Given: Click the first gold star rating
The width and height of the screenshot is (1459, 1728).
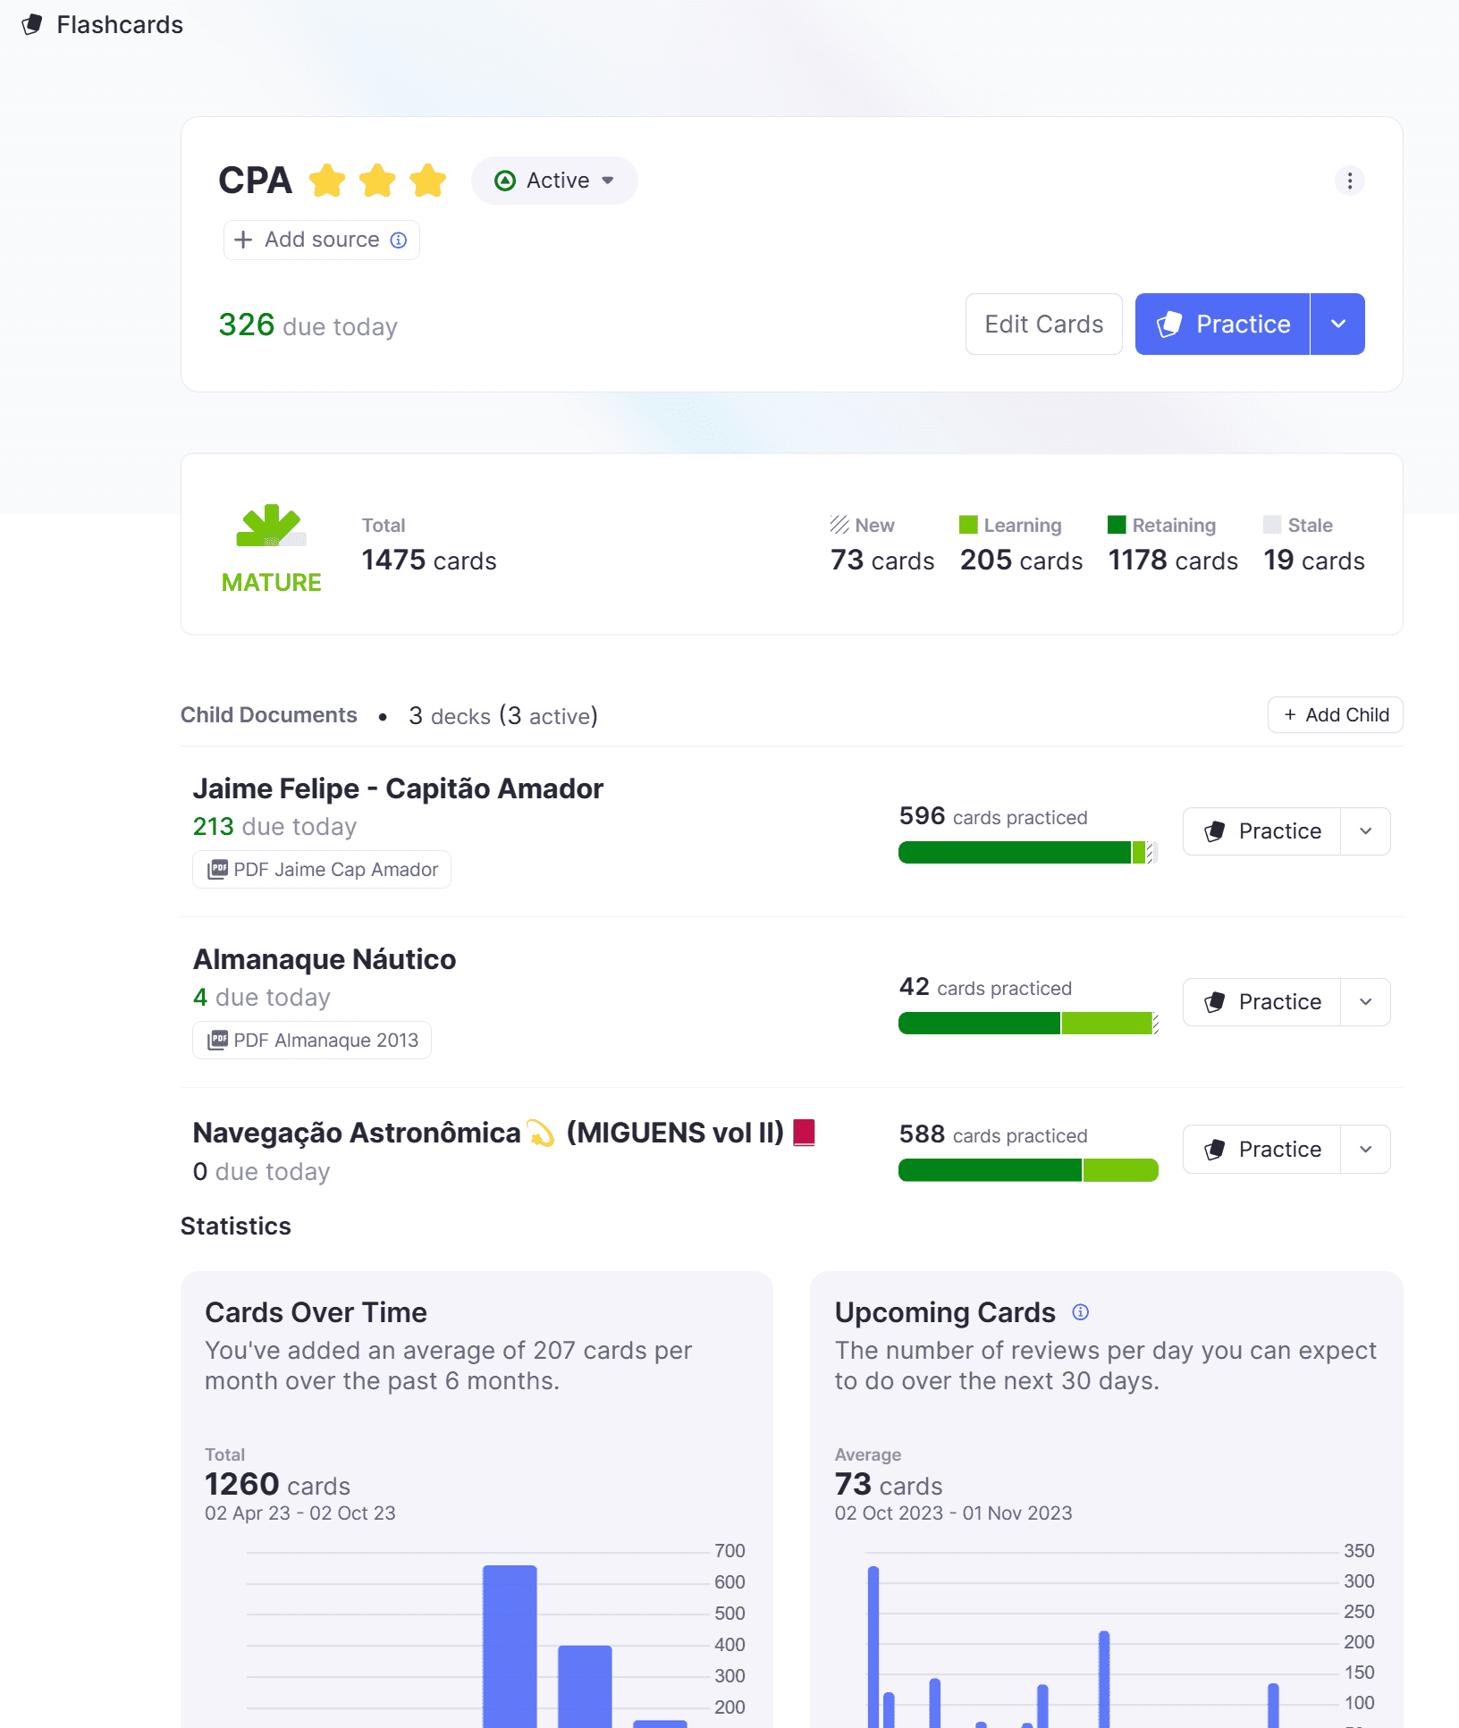Looking at the screenshot, I should [327, 181].
